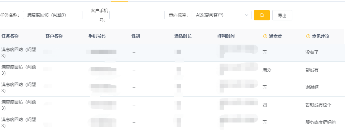Select the 任务名称 column header

point(10,36)
